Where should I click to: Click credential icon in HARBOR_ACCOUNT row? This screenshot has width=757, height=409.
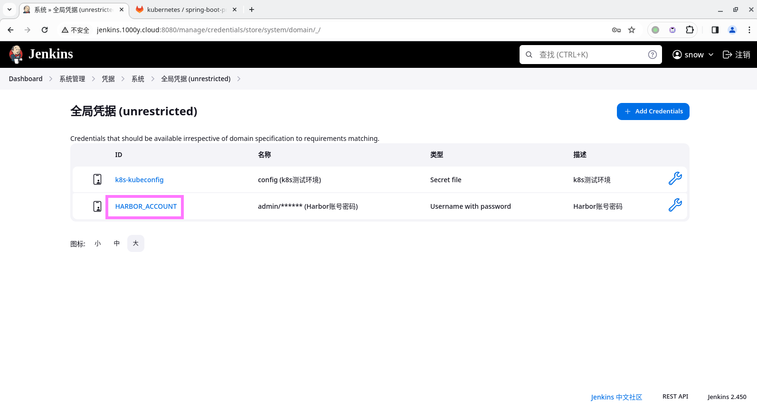(97, 206)
